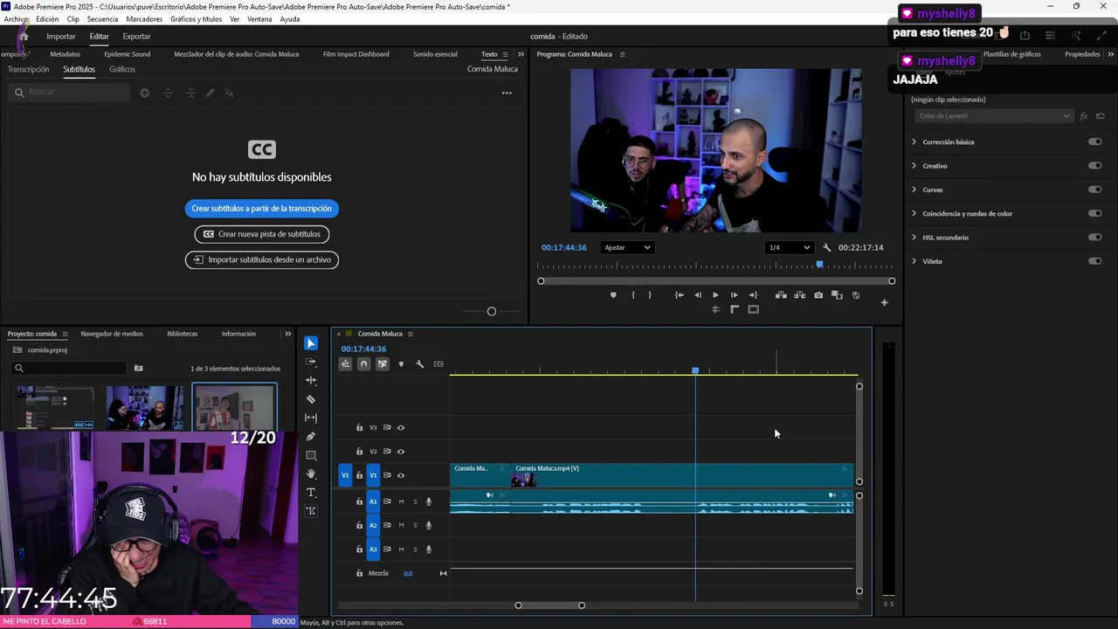Toggle visibility eye of track V2

401,452
